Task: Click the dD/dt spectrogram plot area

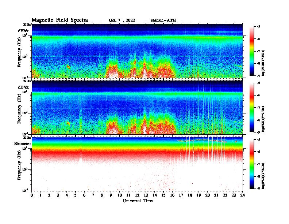Action: [x=137, y=107]
